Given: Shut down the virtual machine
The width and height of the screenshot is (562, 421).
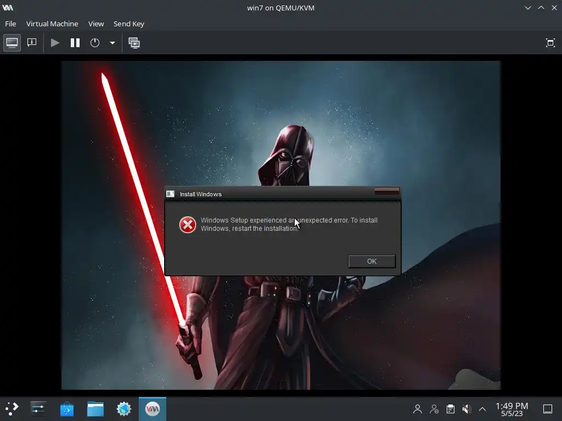Looking at the screenshot, I should pos(94,43).
